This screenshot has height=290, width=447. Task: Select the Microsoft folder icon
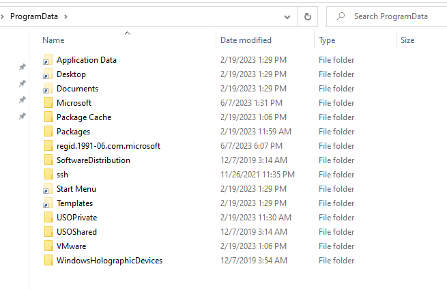48,102
